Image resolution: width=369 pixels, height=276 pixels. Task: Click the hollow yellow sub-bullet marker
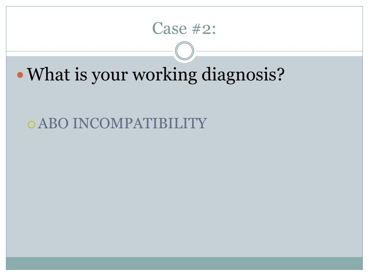31,124
